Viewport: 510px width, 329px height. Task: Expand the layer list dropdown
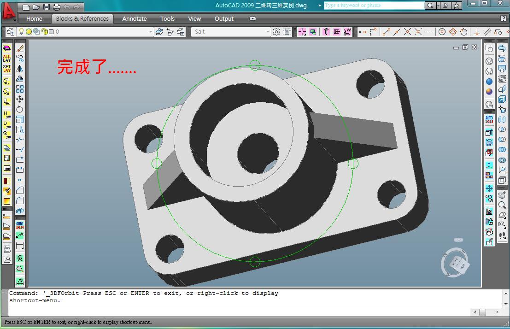151,32
